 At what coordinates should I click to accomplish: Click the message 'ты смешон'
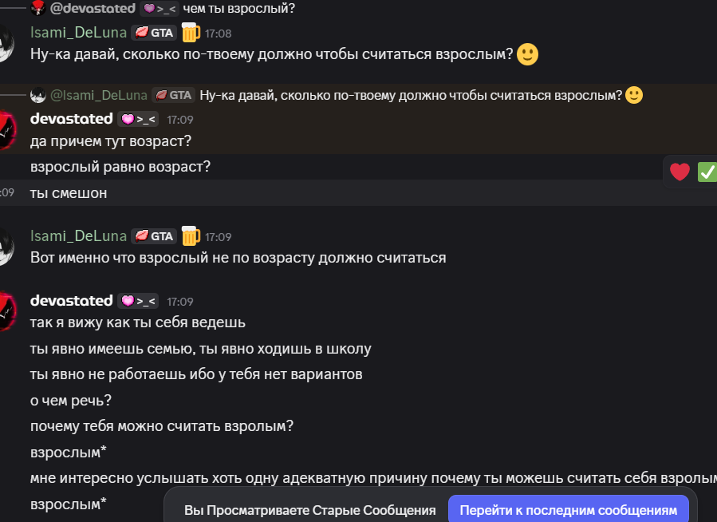tap(69, 192)
